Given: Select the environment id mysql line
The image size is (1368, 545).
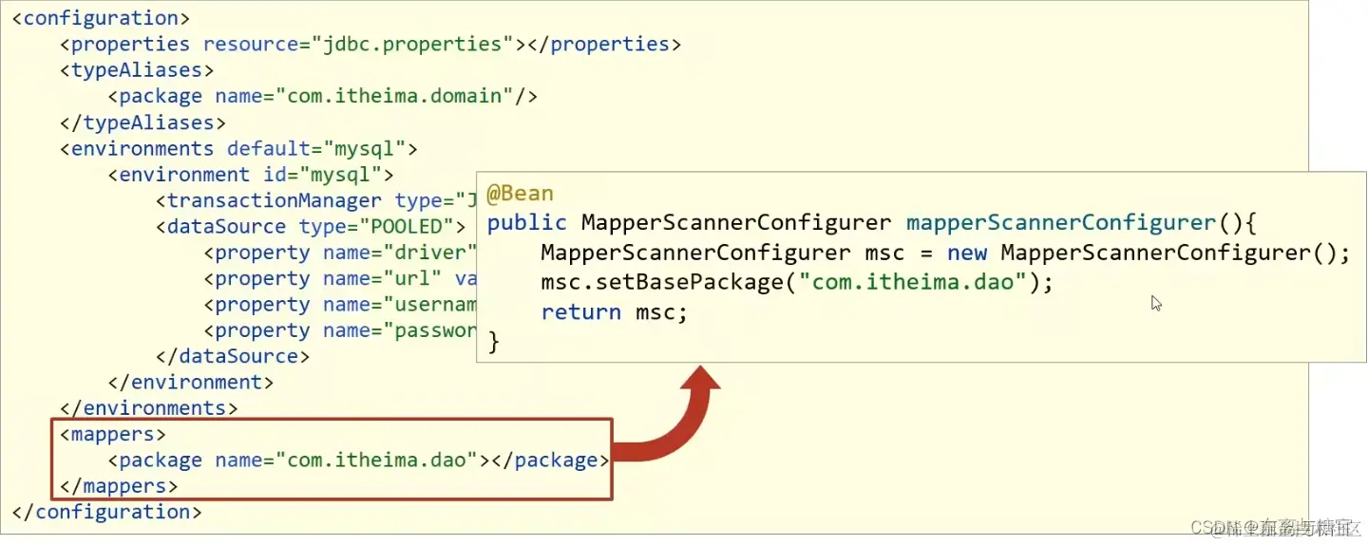Looking at the screenshot, I should [x=251, y=175].
